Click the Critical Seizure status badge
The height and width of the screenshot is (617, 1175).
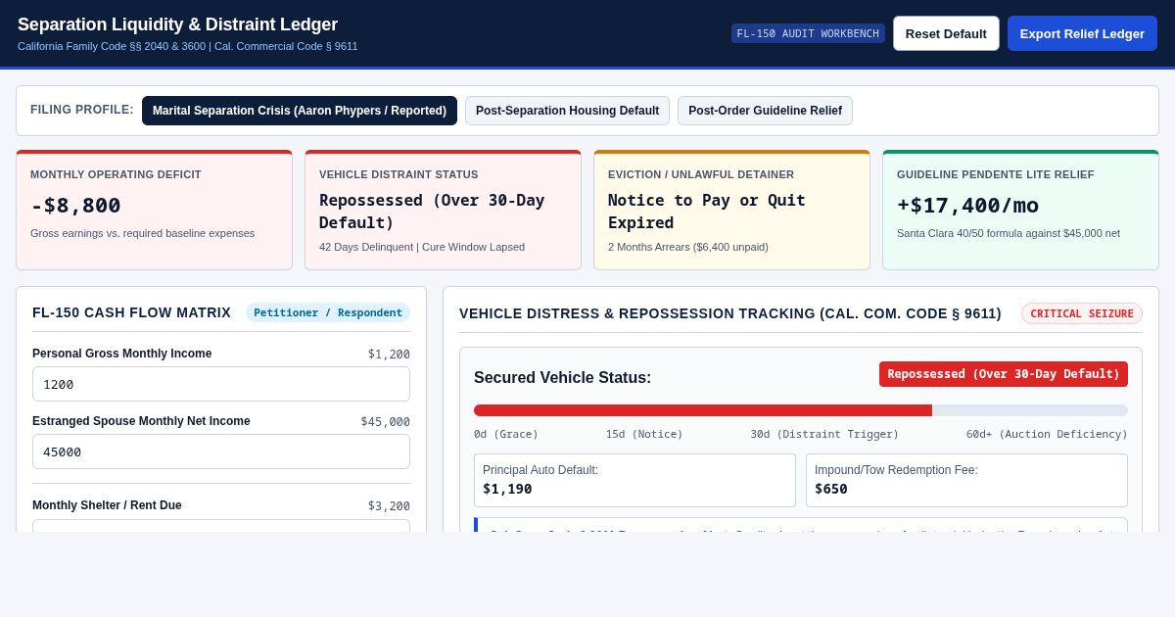click(x=1082, y=313)
